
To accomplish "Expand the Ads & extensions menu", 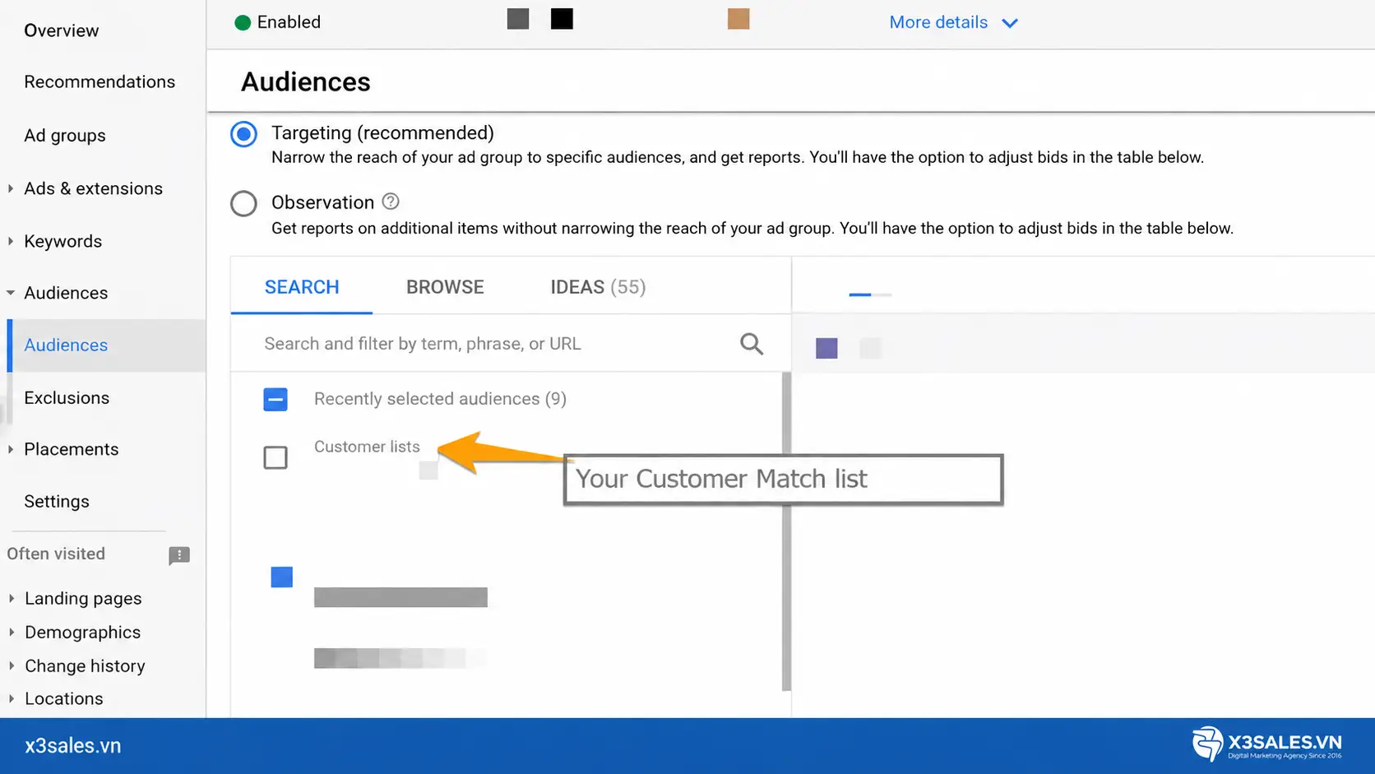I will [11, 188].
